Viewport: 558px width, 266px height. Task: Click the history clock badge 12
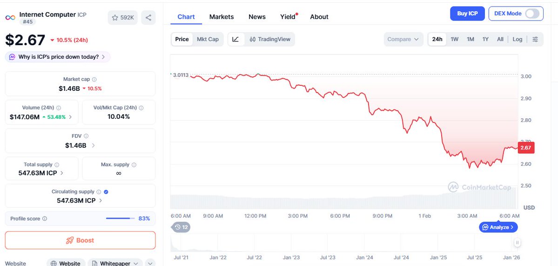click(x=181, y=227)
